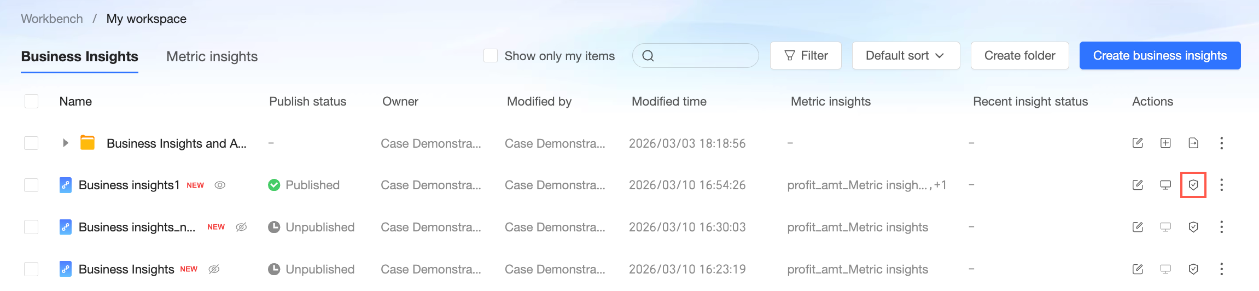This screenshot has height=291, width=1259.
Task: Toggle eye visibility icon beside Business insights1
Action: pyautogui.click(x=220, y=185)
